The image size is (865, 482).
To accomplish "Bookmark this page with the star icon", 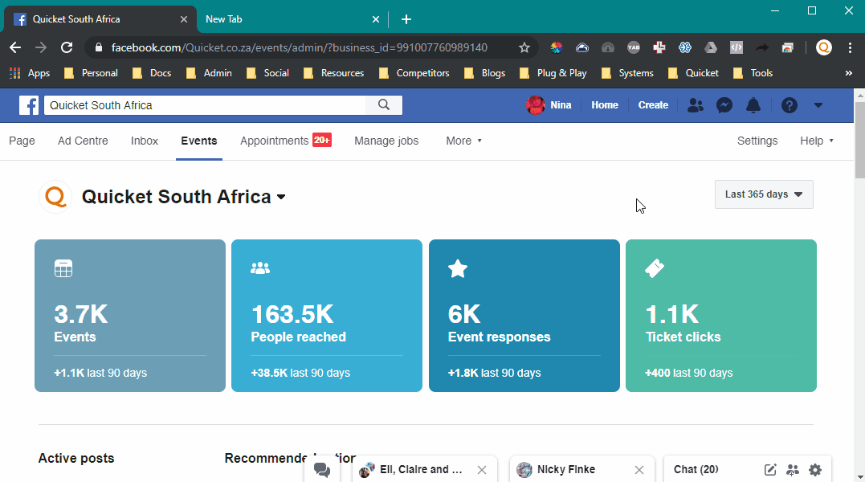I will pos(524,47).
